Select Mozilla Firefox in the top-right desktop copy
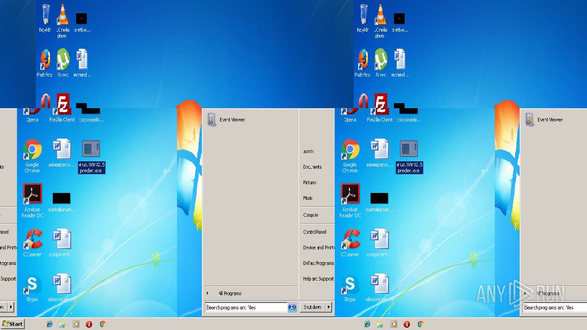This screenshot has width=587, height=330. (x=362, y=63)
